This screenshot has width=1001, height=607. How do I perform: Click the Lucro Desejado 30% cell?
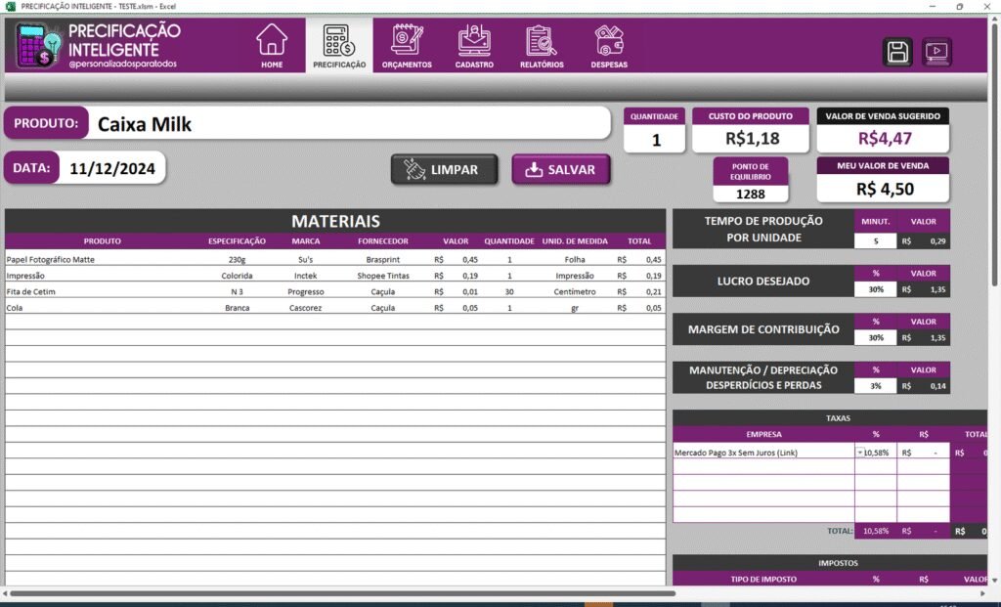pos(876,289)
